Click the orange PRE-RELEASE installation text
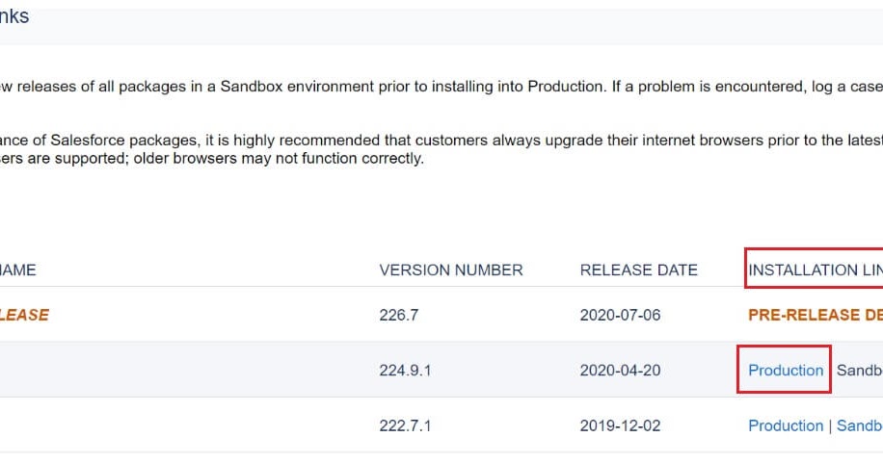 [815, 315]
